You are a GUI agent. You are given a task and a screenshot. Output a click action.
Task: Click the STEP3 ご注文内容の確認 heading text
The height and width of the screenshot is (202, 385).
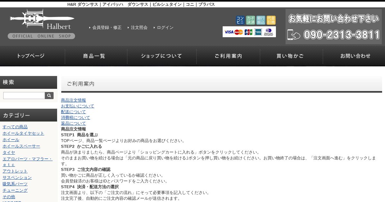click(x=86, y=170)
